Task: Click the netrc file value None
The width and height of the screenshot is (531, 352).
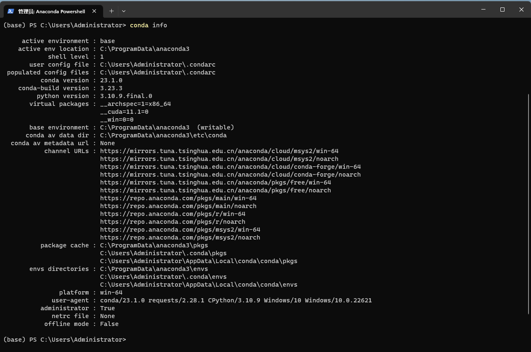Action: point(108,316)
